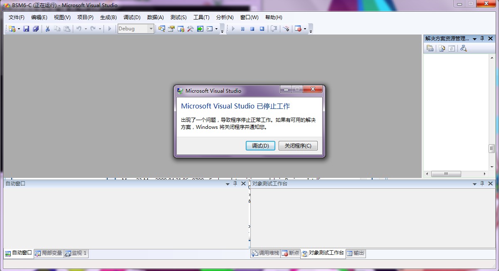Switch to the 局部变量 tab
This screenshot has width=499, height=271.
(48, 253)
